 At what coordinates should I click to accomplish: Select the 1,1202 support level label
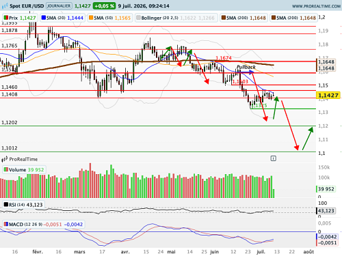pos(10,122)
